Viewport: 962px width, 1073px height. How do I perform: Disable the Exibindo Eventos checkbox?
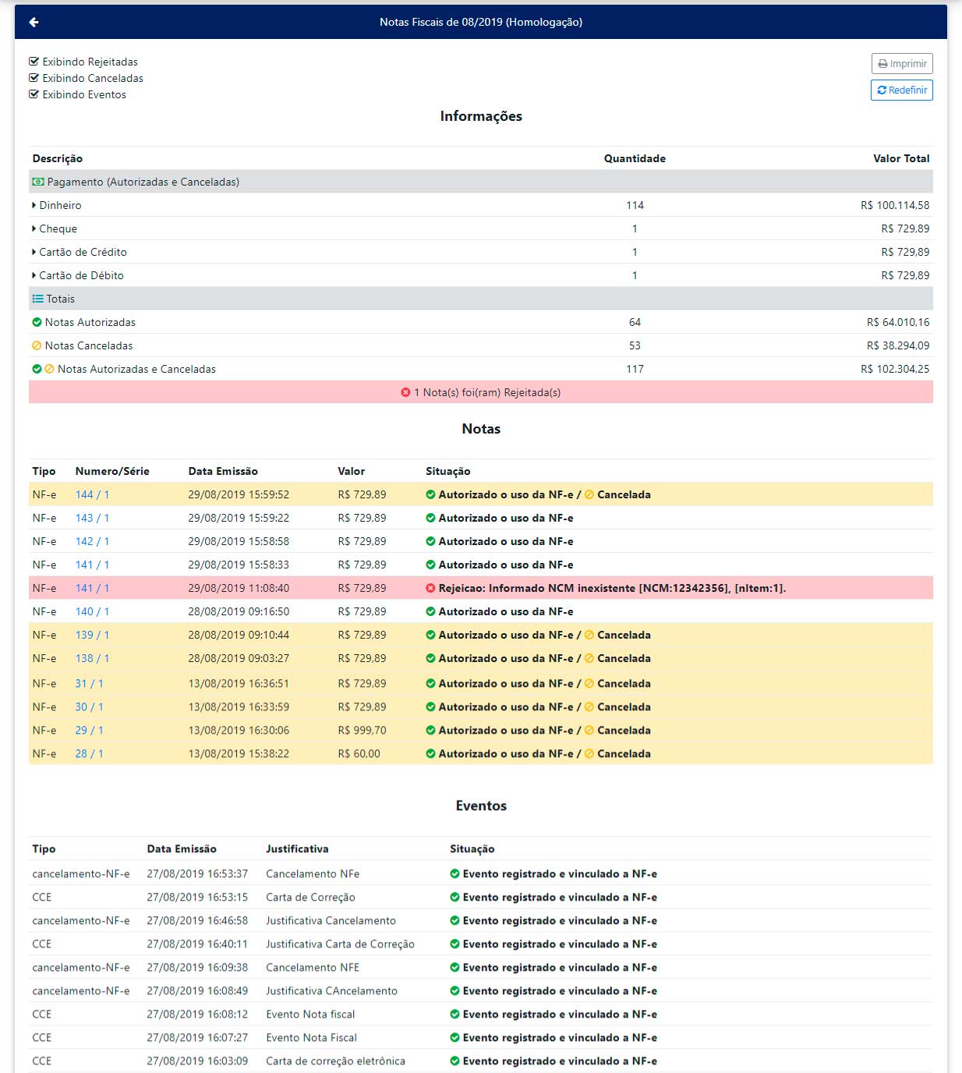[34, 94]
